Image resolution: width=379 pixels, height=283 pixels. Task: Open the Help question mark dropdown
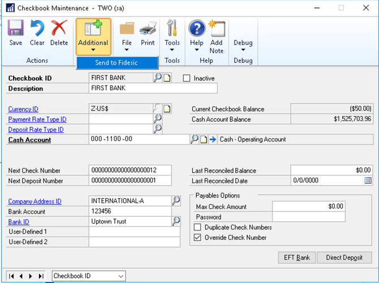[x=197, y=36]
